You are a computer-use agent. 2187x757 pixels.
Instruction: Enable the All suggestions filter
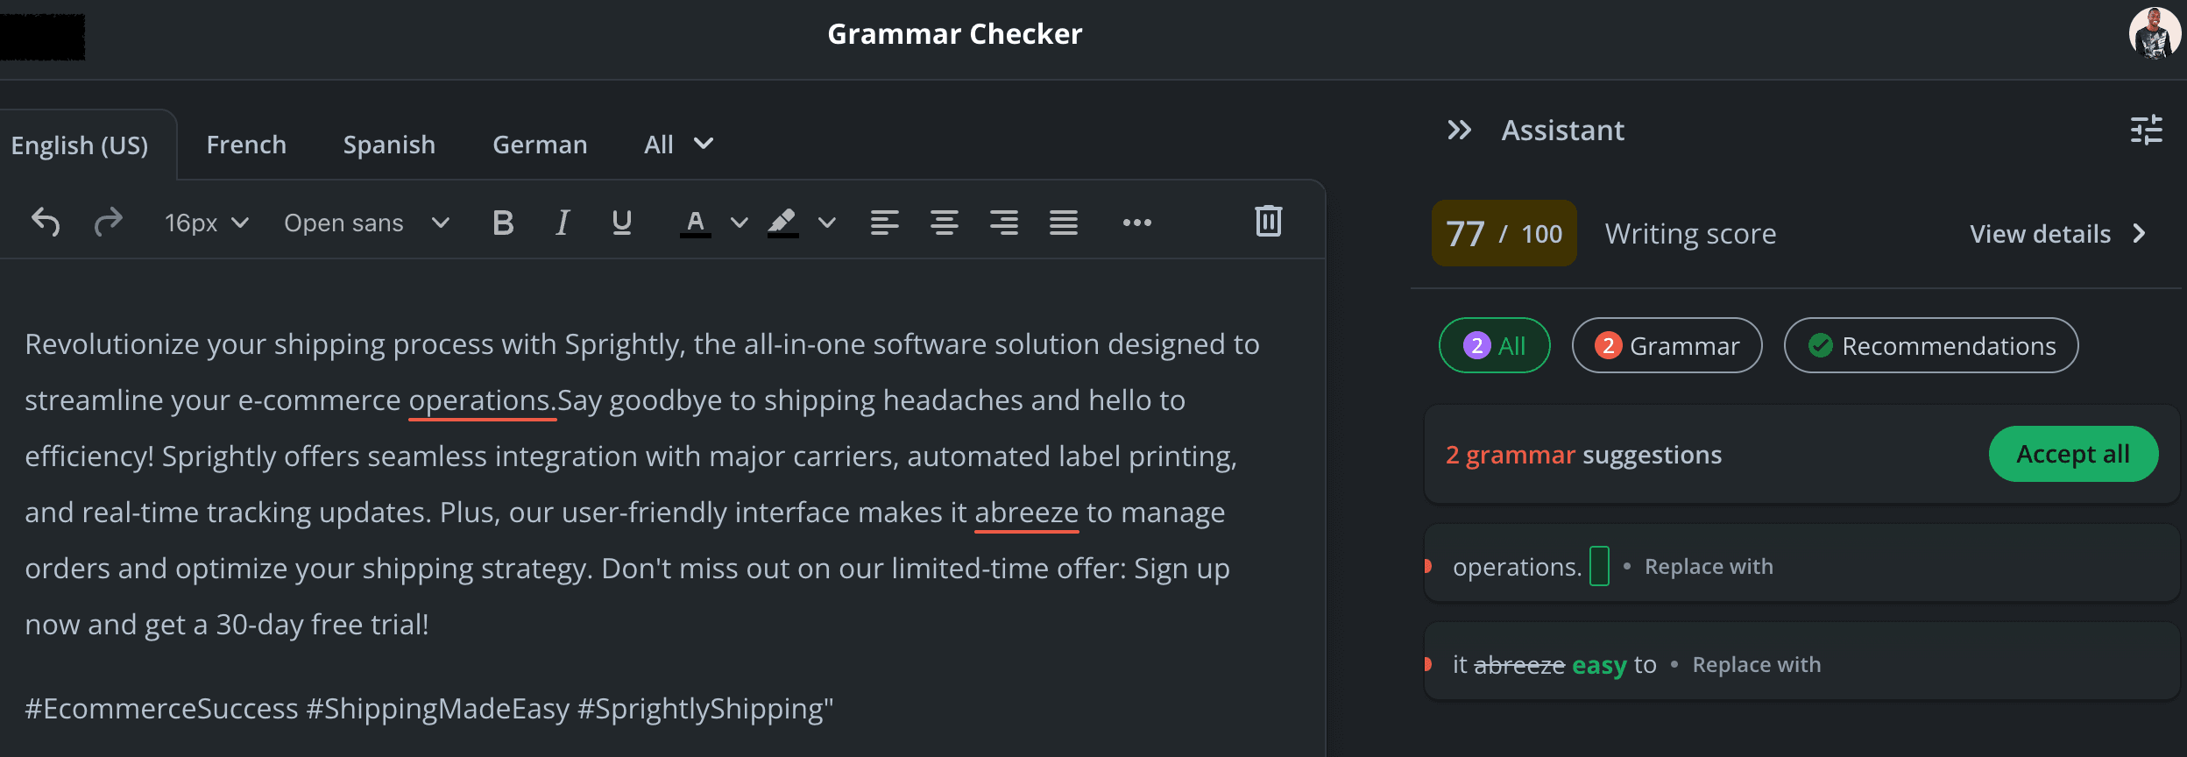click(1494, 345)
